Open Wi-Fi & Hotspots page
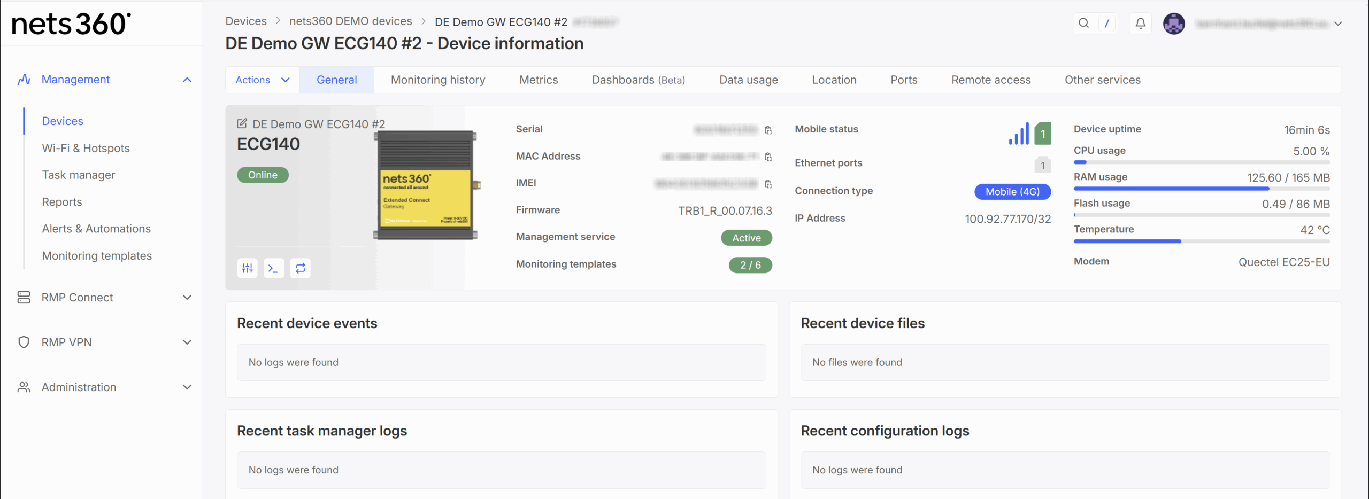 coord(86,148)
